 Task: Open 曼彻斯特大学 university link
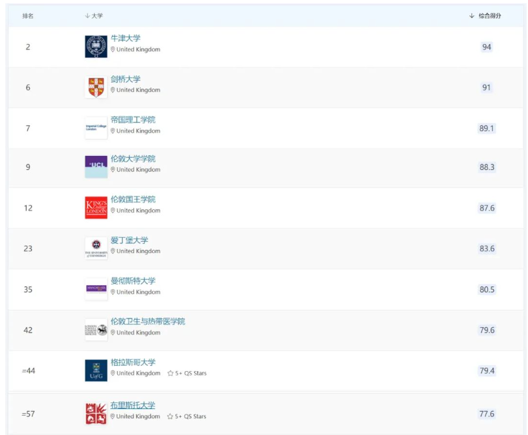coord(133,281)
